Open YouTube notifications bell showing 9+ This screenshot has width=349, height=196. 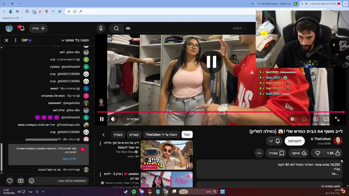click(22, 28)
